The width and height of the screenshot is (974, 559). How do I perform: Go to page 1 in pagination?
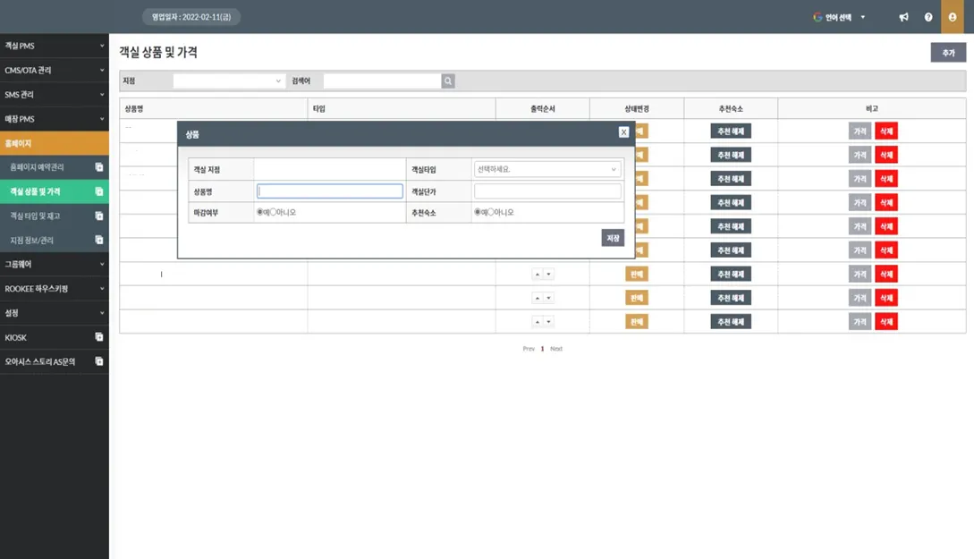coord(542,349)
